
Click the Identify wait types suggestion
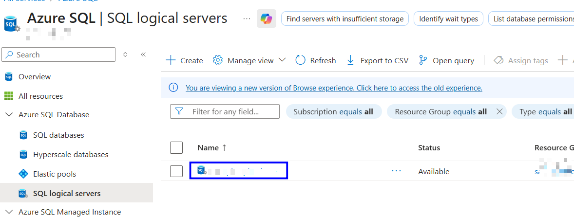coord(448,18)
